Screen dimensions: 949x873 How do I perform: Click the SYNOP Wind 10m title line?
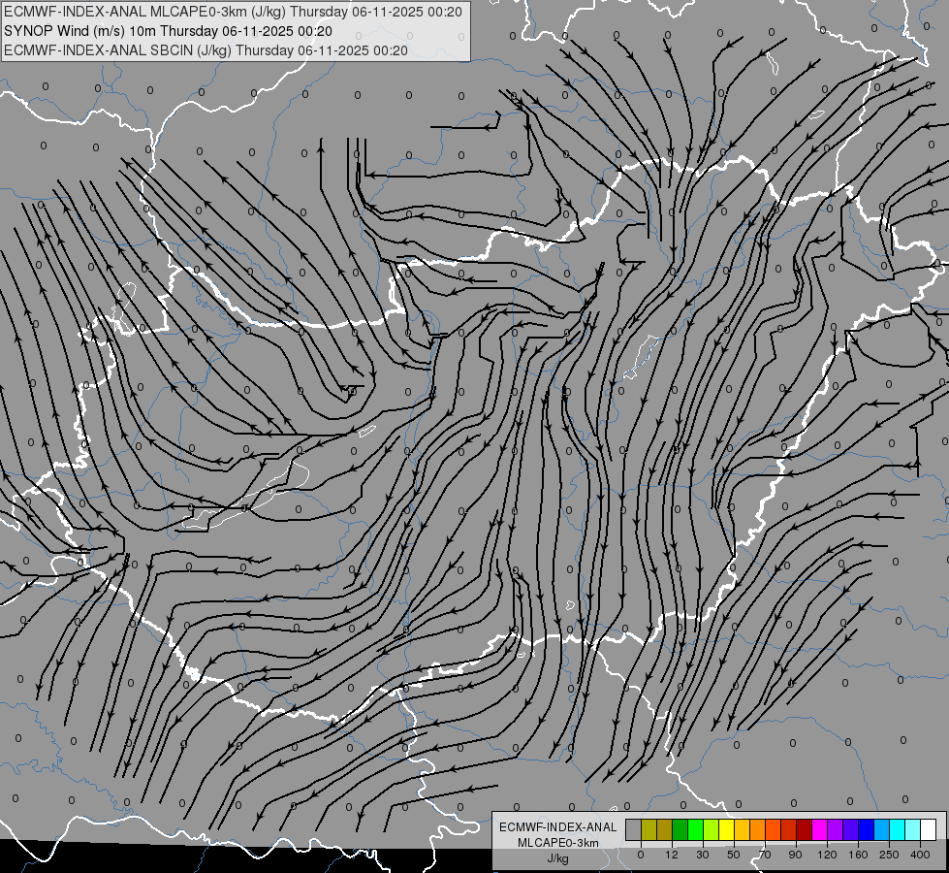click(168, 31)
